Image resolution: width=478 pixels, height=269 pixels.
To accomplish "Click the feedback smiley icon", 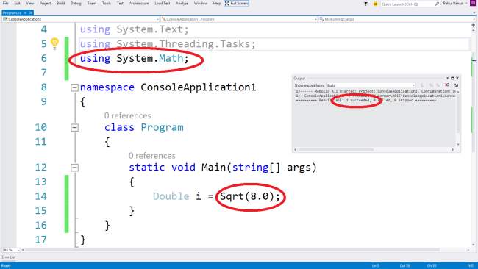I will [375, 4].
